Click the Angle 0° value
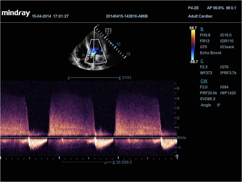Viewport: 242px width, 182px height. pyautogui.click(x=211, y=105)
